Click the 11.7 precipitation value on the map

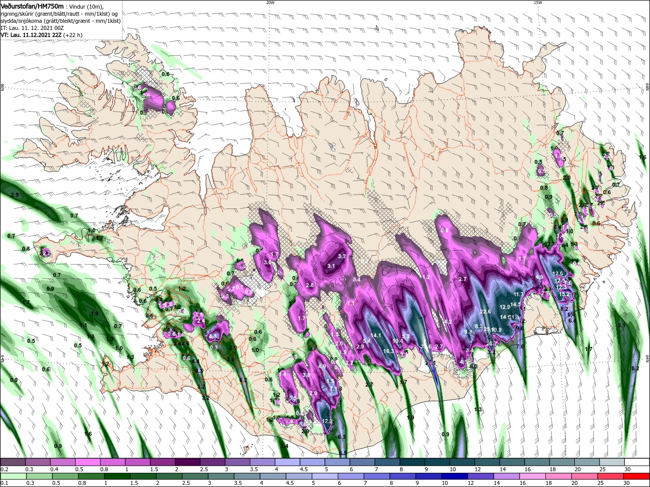[518, 294]
